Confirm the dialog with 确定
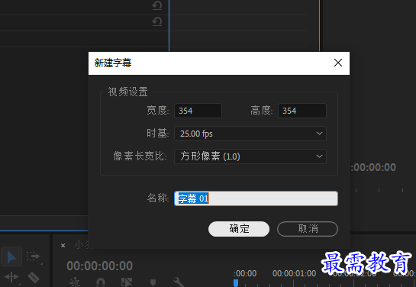Screen dimensions: 416x287 coord(239,229)
